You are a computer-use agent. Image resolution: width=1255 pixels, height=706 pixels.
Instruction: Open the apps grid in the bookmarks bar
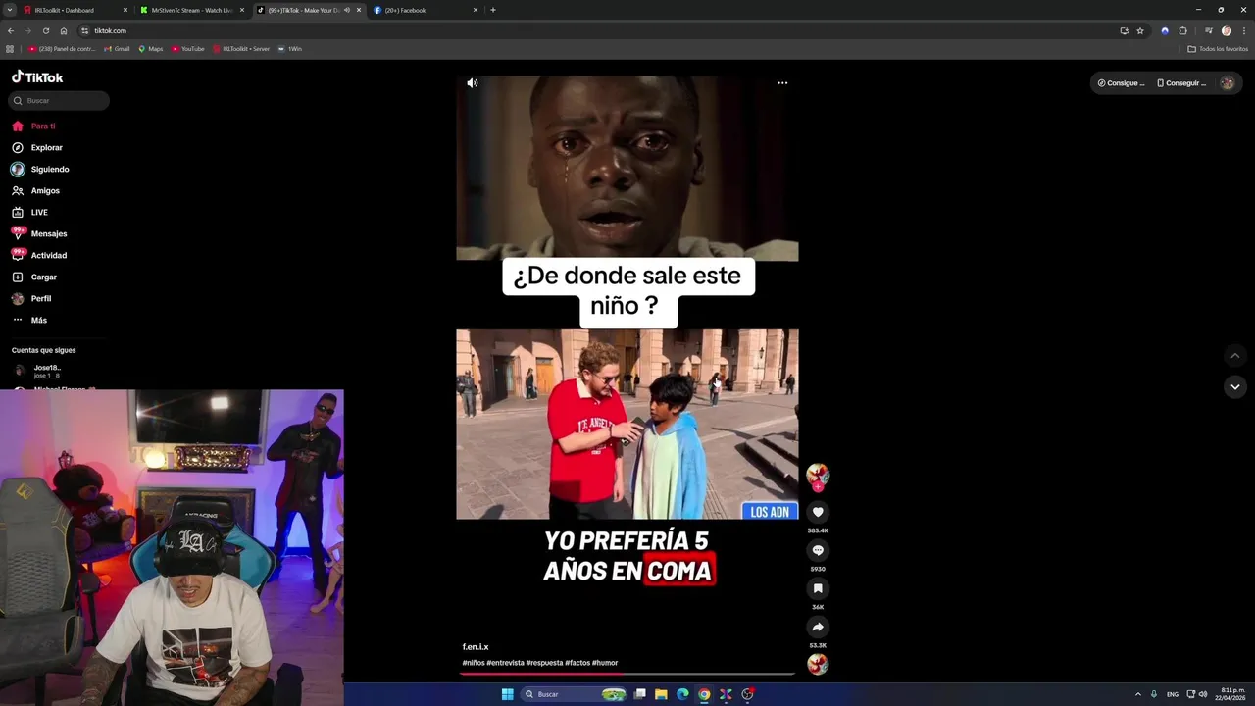pyautogui.click(x=10, y=48)
